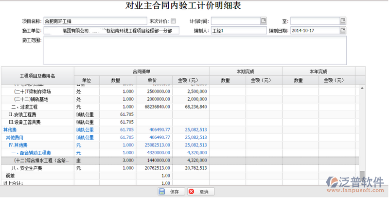Select the highlighted (十二)综合排水工程 row

point(41,160)
